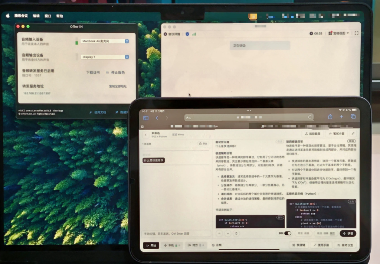Click the Safari tab overview icon
This screenshot has width=380, height=264.
click(353, 117)
